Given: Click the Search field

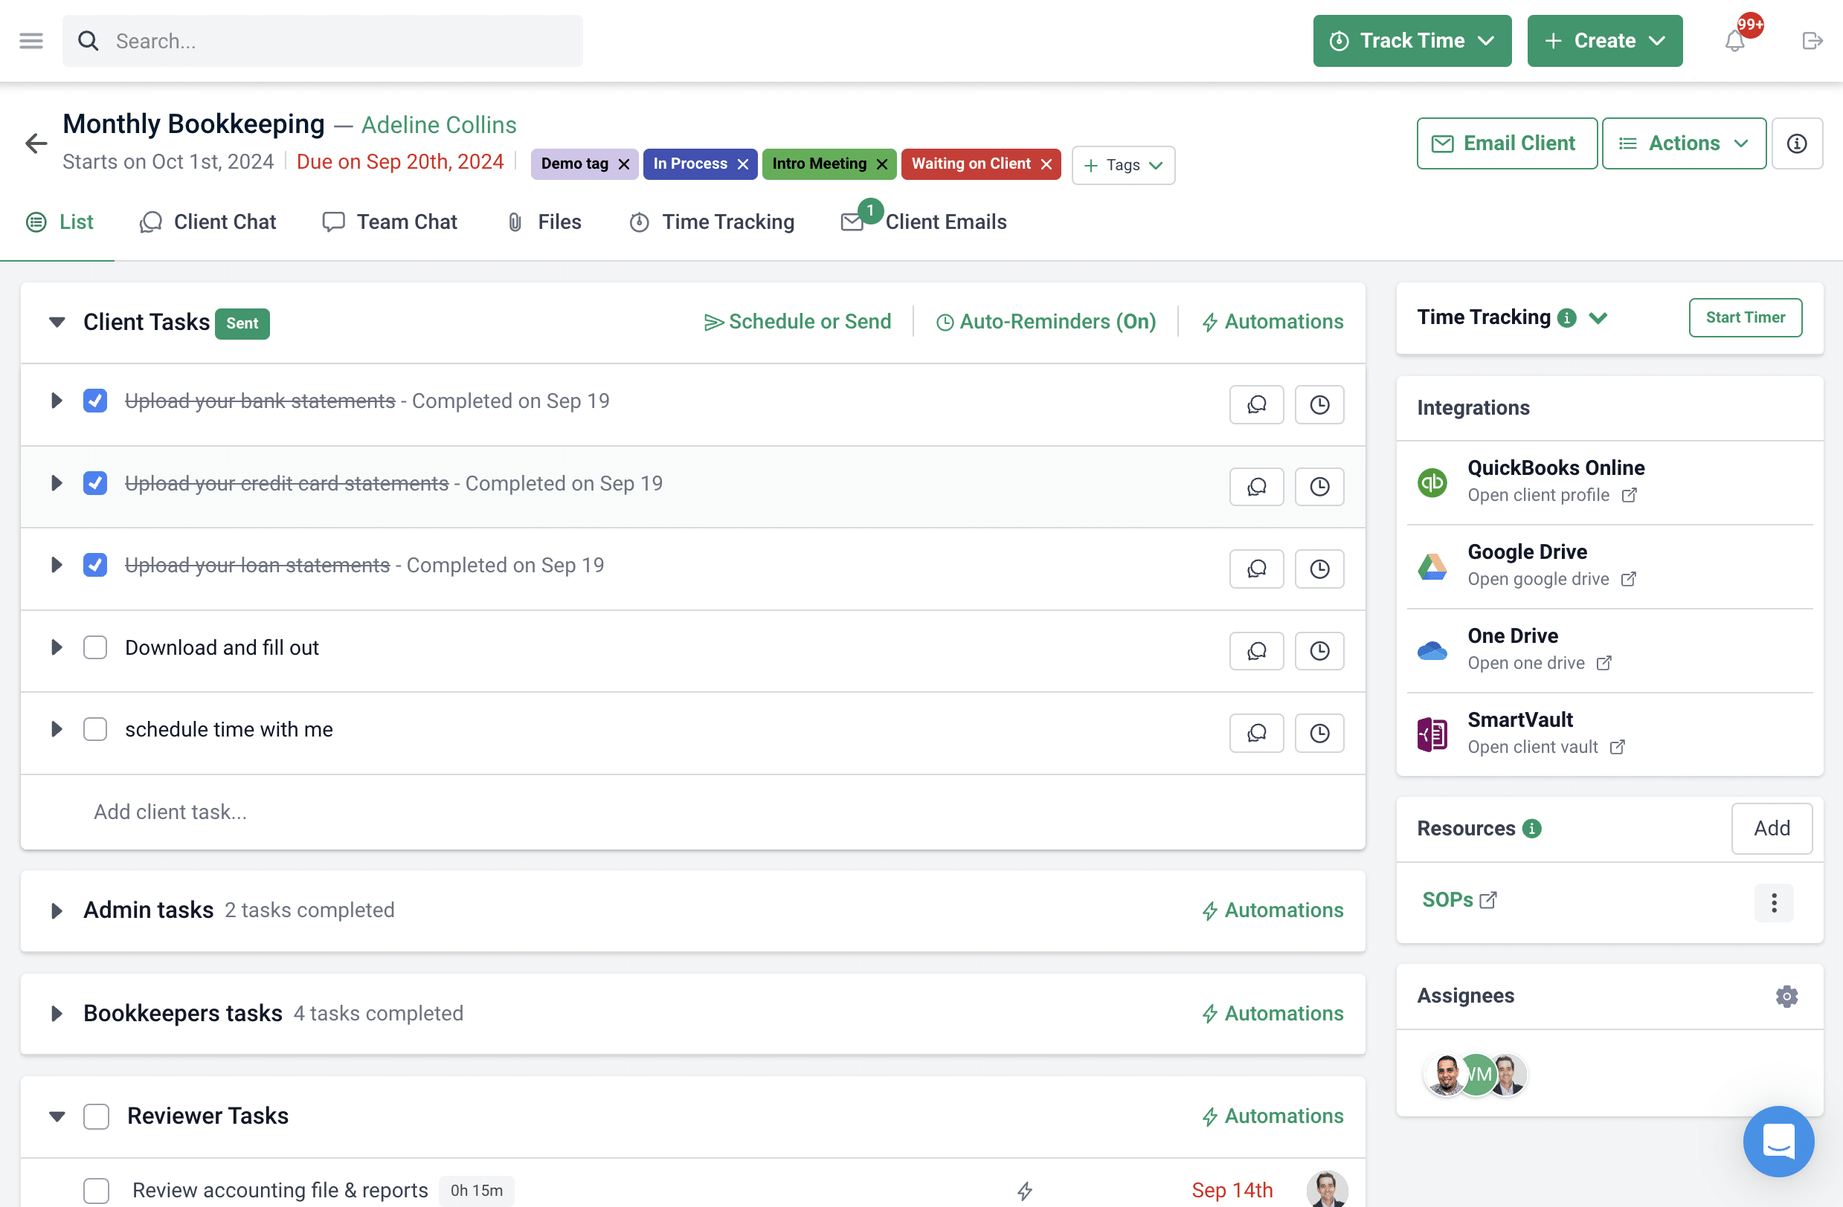Looking at the screenshot, I should (x=322, y=41).
